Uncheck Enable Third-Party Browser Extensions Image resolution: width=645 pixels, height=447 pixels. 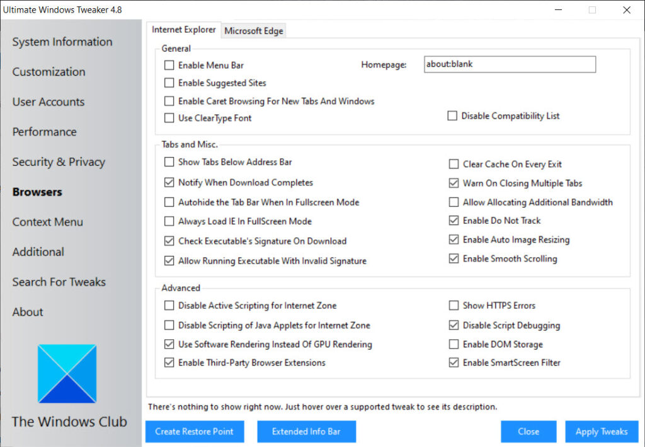pyautogui.click(x=169, y=363)
